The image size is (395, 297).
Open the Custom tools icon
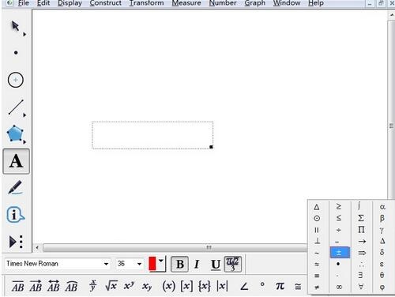(x=16, y=242)
